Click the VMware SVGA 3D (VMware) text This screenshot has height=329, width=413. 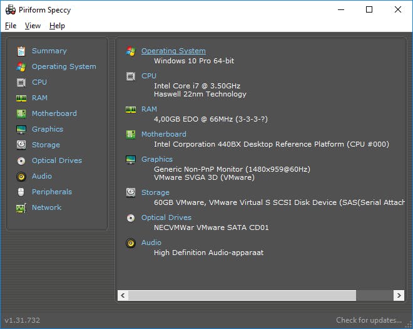click(204, 177)
